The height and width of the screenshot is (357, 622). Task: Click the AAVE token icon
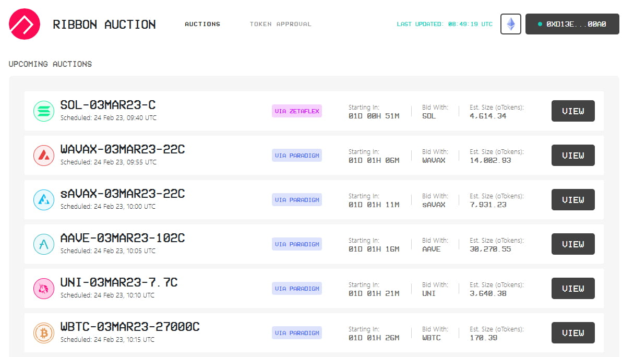[x=44, y=244]
